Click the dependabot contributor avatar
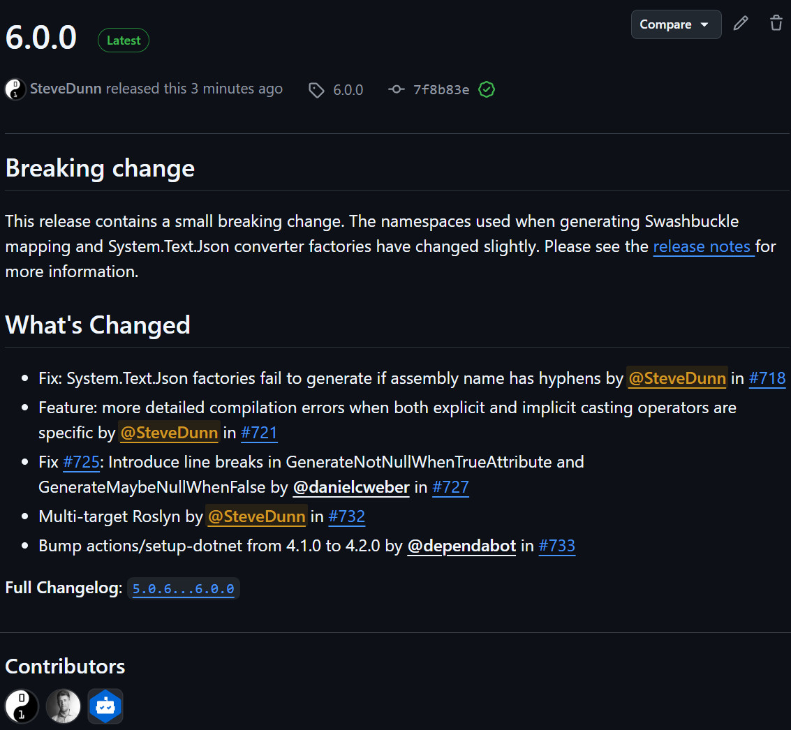The height and width of the screenshot is (730, 791). tap(105, 706)
